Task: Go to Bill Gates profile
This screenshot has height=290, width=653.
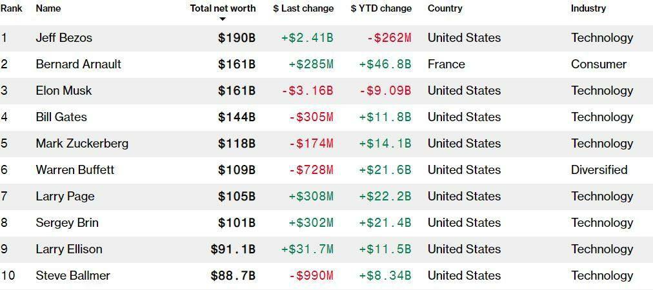Action: click(x=61, y=117)
